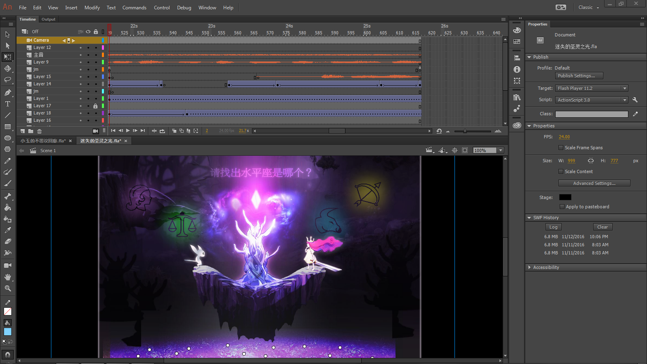Open the Modify menu
Viewport: 647px width, 364px height.
pos(92,8)
